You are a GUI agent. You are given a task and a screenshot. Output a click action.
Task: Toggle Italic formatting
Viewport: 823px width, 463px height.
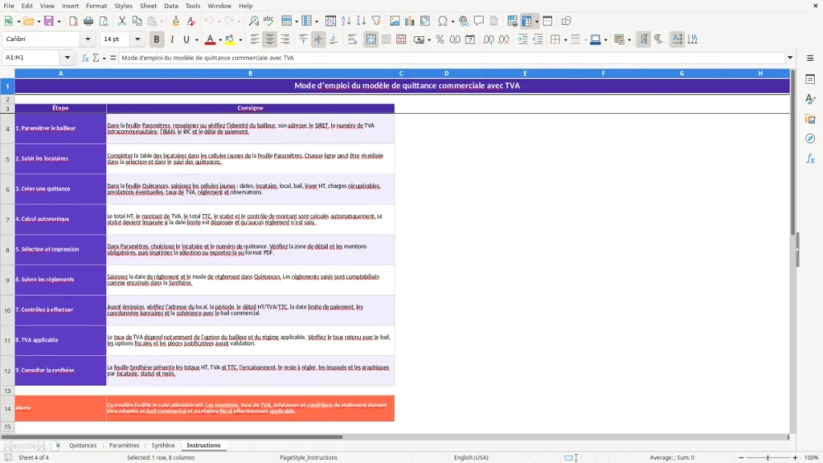172,39
